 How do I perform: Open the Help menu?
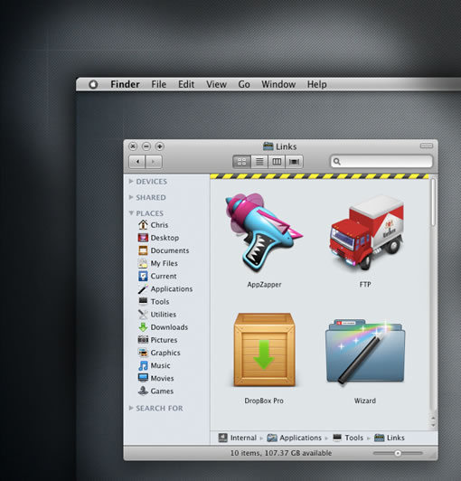[317, 84]
